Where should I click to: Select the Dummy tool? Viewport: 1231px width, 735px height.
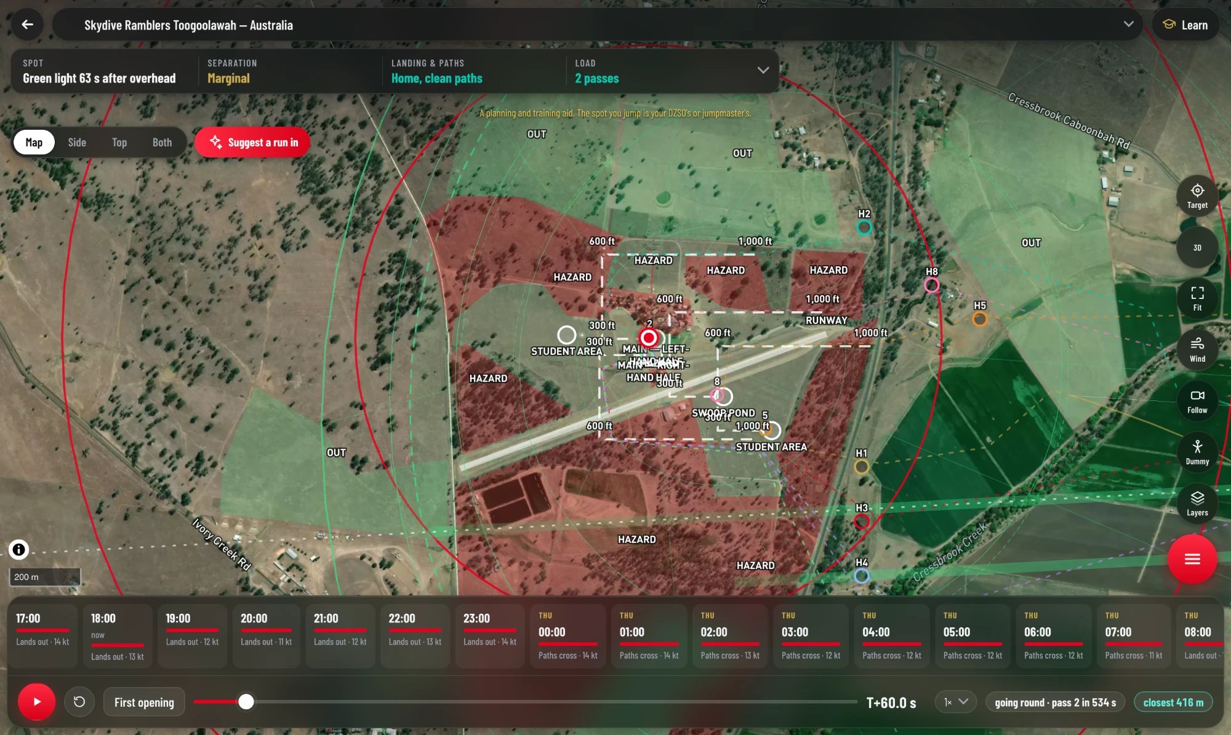point(1197,452)
